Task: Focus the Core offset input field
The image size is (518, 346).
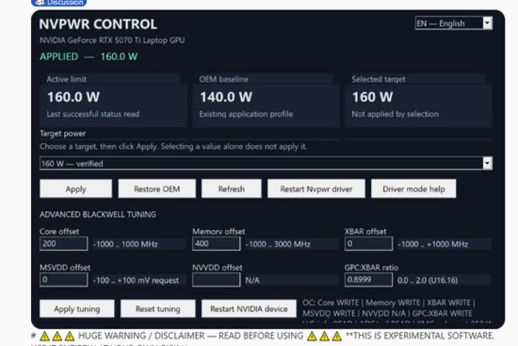Action: (63, 244)
